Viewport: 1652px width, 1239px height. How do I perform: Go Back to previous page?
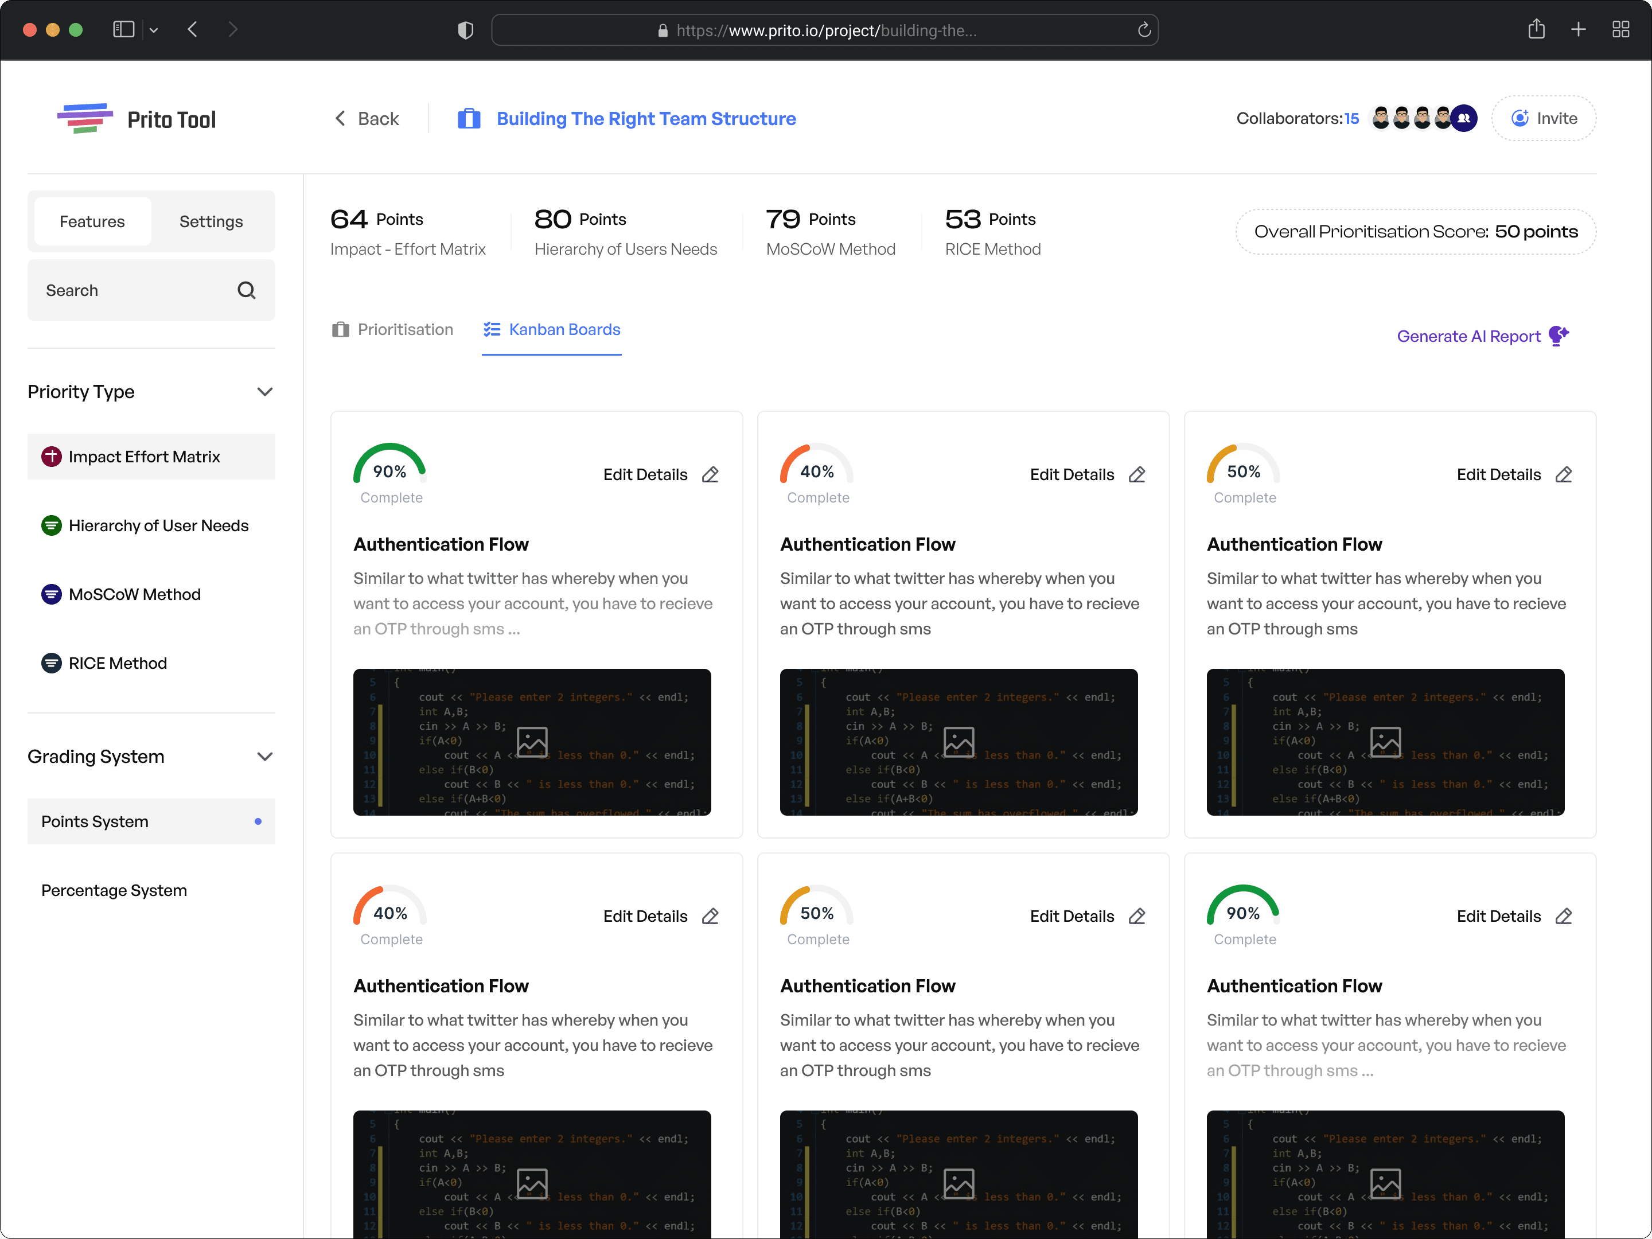[367, 119]
